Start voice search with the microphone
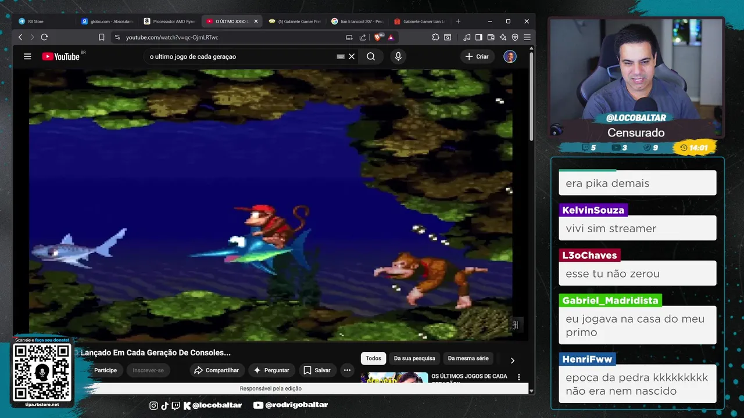Image resolution: width=744 pixels, height=418 pixels. (x=398, y=56)
